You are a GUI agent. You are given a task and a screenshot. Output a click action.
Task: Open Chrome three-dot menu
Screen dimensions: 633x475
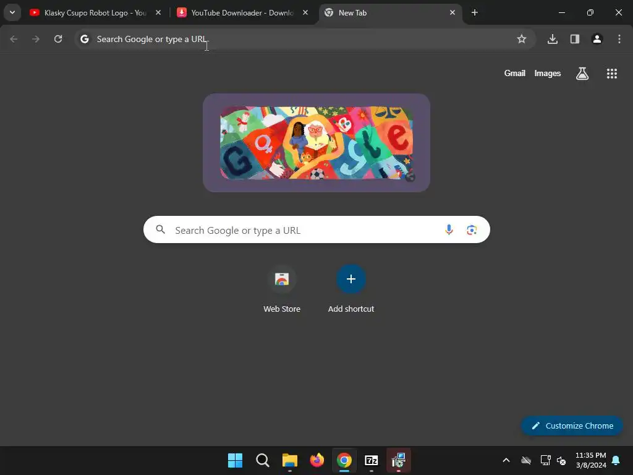(619, 39)
